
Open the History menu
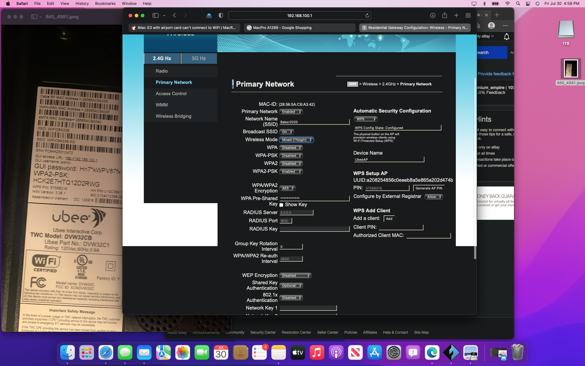(82, 3)
